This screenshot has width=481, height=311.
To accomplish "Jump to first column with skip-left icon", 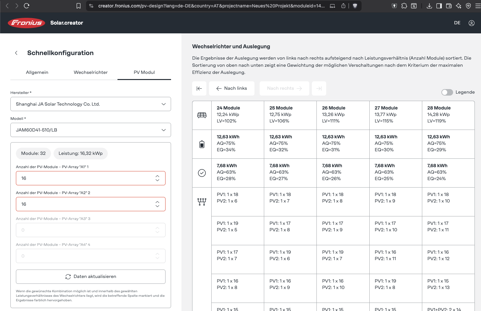I will [x=199, y=88].
